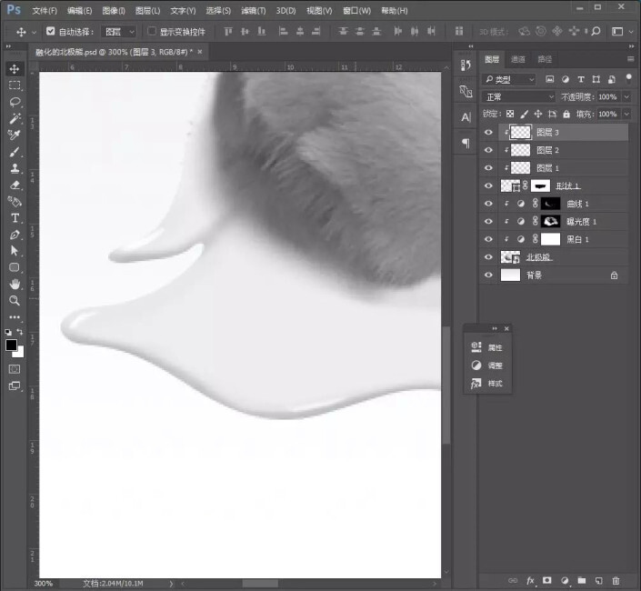Hide the 背景 layer with eye icon
This screenshot has height=591, width=641.
[x=488, y=275]
